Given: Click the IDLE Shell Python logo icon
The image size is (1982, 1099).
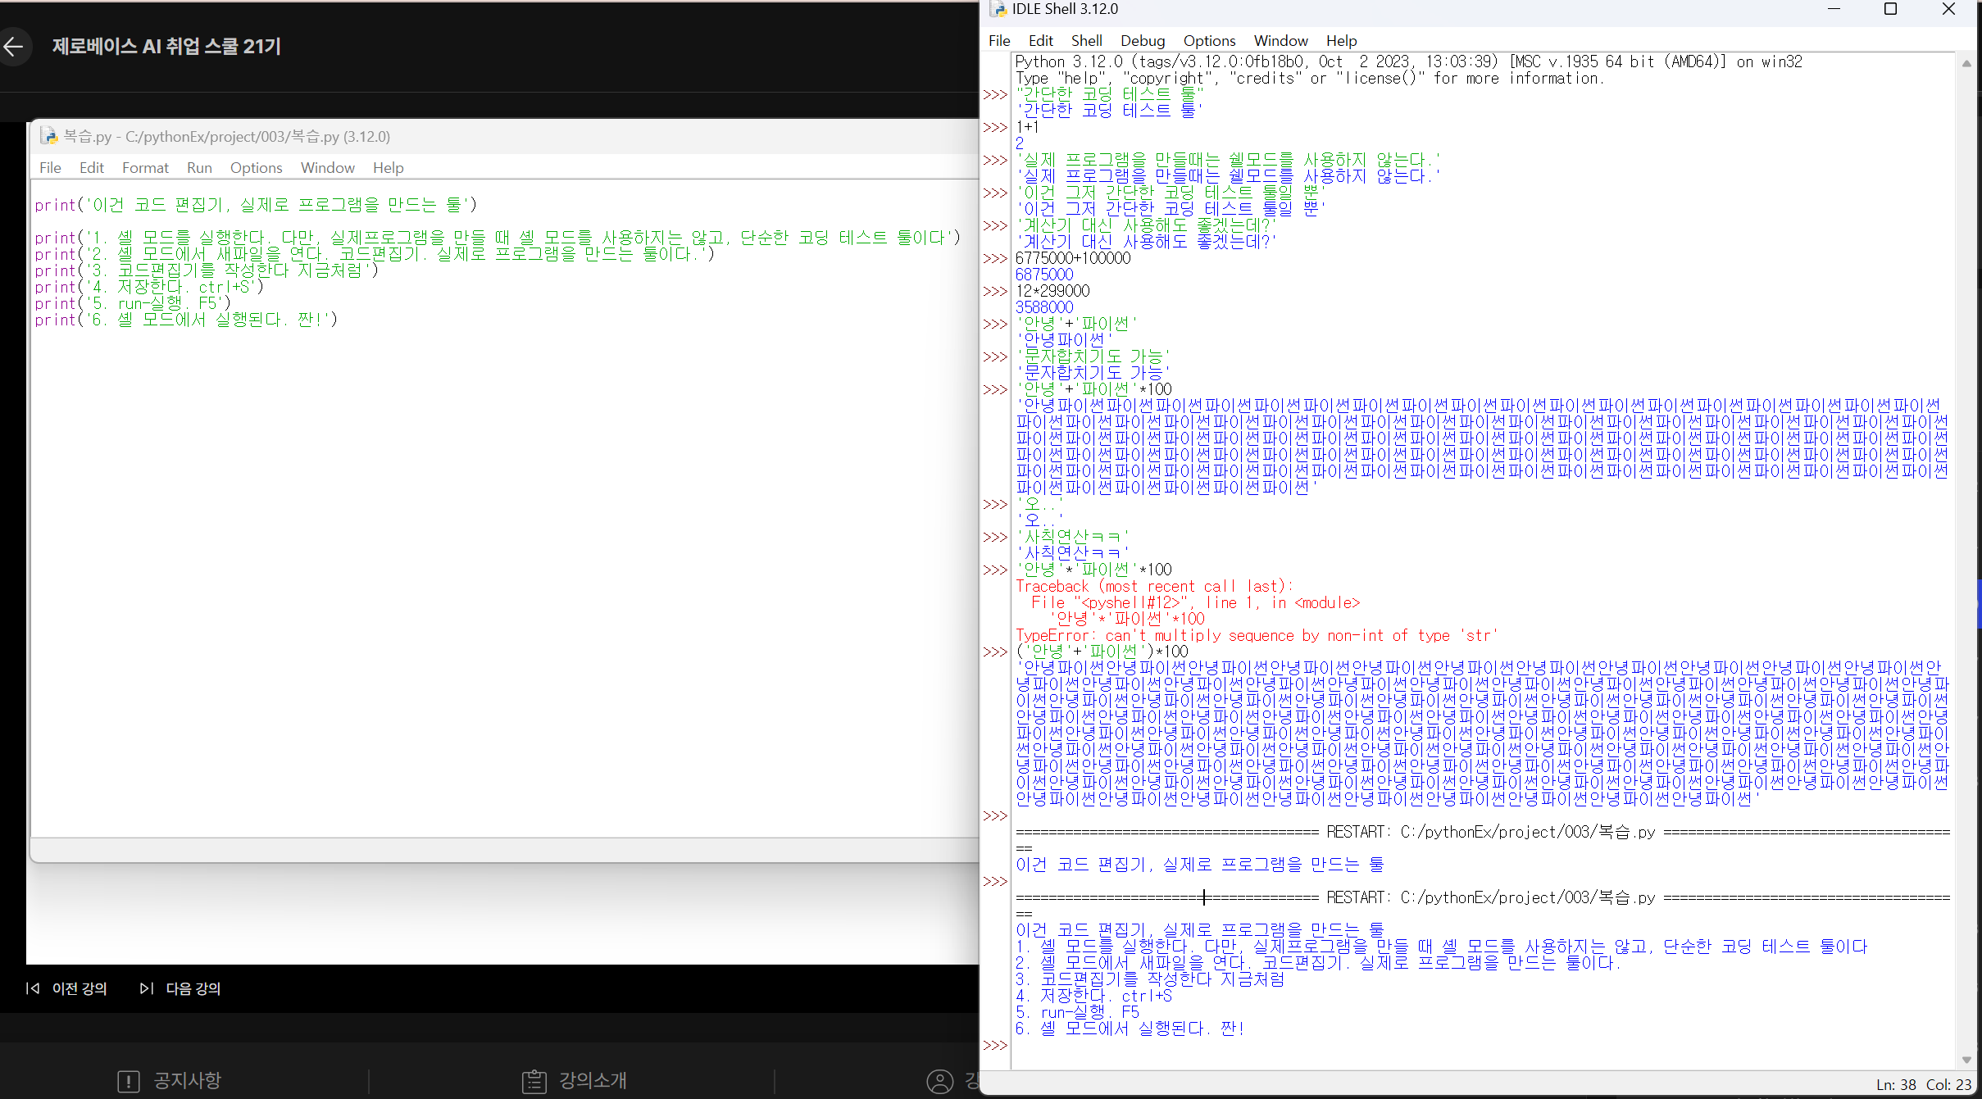Looking at the screenshot, I should tap(998, 9).
